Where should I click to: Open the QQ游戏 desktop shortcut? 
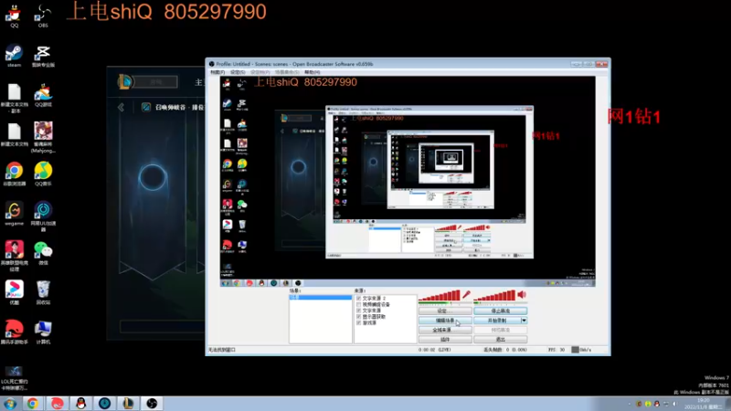(43, 96)
